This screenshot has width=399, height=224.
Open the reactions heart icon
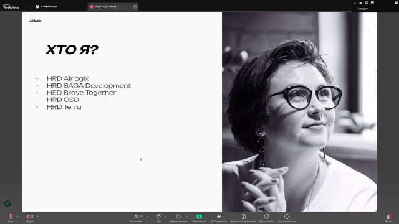coord(179,217)
